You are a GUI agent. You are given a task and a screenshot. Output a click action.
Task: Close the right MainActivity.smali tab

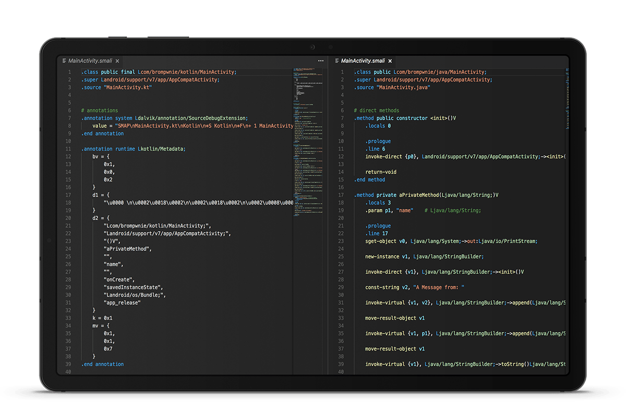click(x=390, y=61)
